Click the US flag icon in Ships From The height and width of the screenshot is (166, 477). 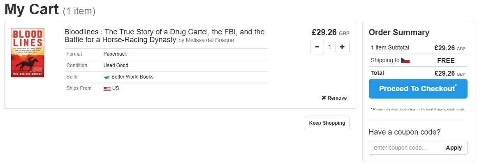[107, 88]
